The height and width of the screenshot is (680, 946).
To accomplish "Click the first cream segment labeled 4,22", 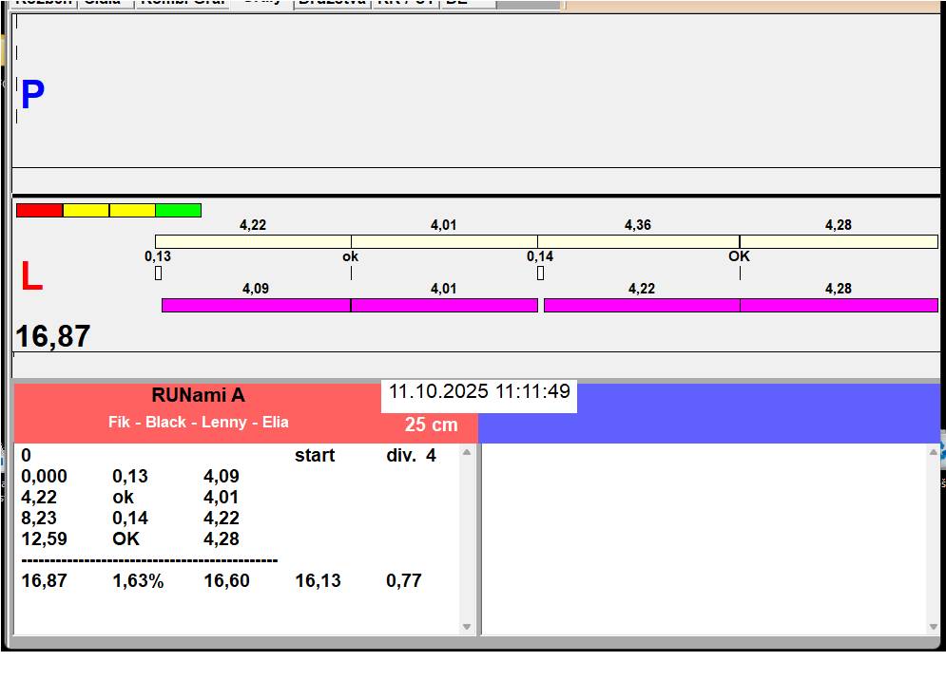I will tap(253, 241).
